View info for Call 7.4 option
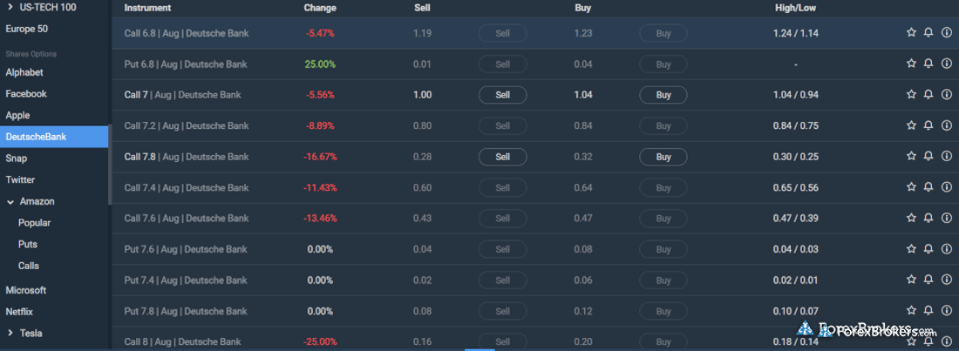The width and height of the screenshot is (959, 351). (x=947, y=187)
